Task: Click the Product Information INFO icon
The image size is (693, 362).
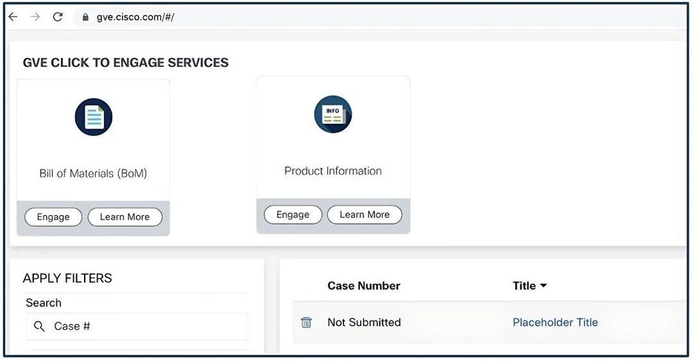Action: (333, 114)
